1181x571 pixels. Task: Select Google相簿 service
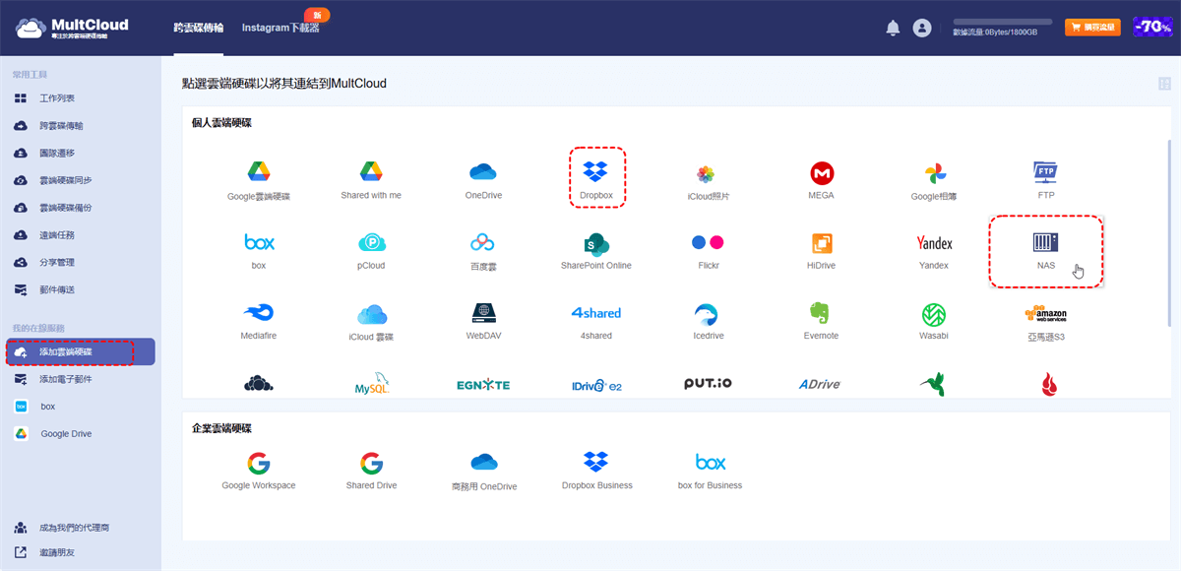934,174
